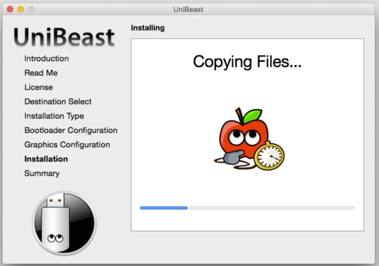This screenshot has height=266, width=379.
Task: Click the copying files progress bar
Action: pos(247,208)
